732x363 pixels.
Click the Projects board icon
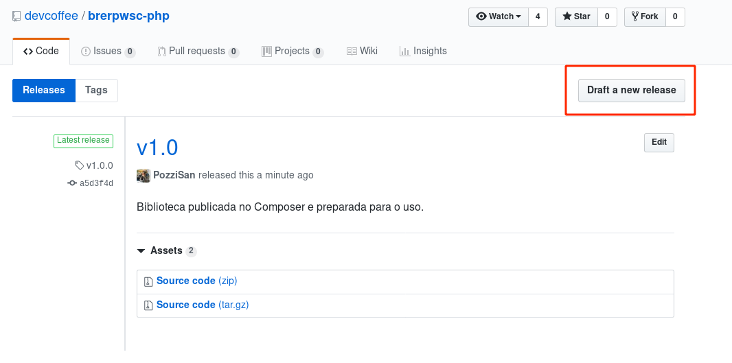(x=266, y=51)
